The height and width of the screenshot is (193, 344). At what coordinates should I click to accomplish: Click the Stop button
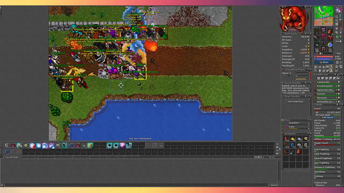339,54
